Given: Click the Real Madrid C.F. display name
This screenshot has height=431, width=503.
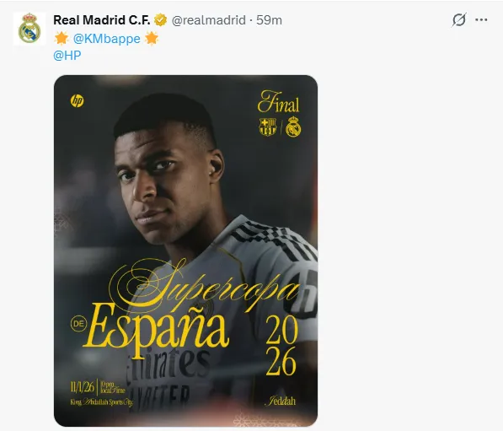Looking at the screenshot, I should [102, 20].
